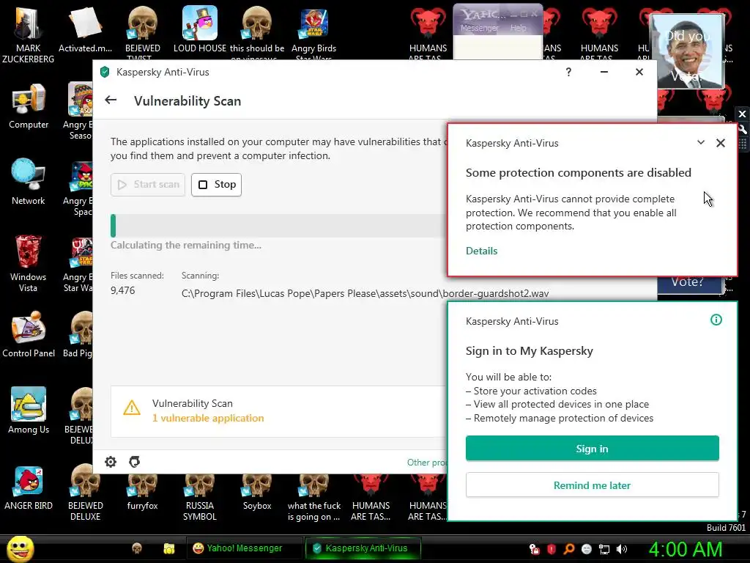Open 1 vulnerable application result
Viewport: 750px width, 563px height.
pyautogui.click(x=207, y=419)
